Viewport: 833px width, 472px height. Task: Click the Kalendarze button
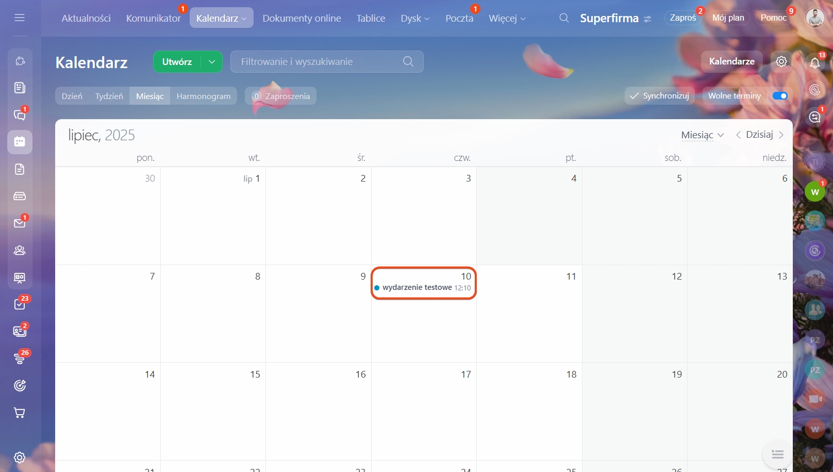point(731,61)
